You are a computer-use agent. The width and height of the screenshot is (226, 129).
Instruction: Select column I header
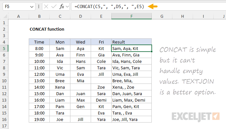(x=203, y=16)
